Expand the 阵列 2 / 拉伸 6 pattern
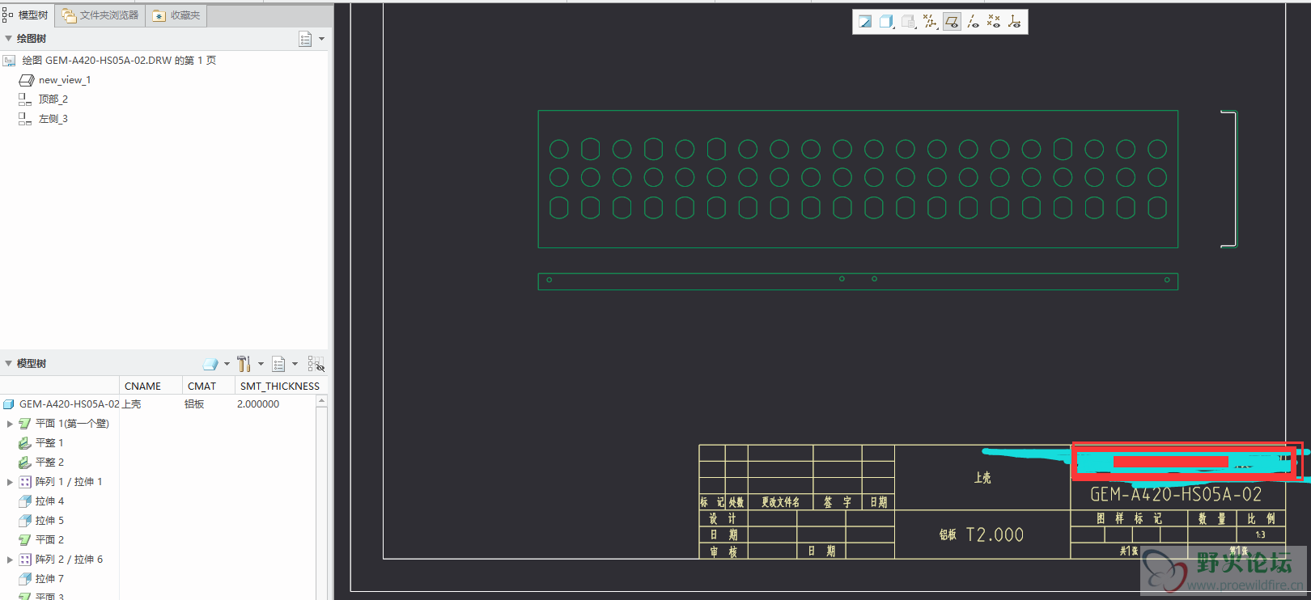1311x600 pixels. pyautogui.click(x=10, y=560)
